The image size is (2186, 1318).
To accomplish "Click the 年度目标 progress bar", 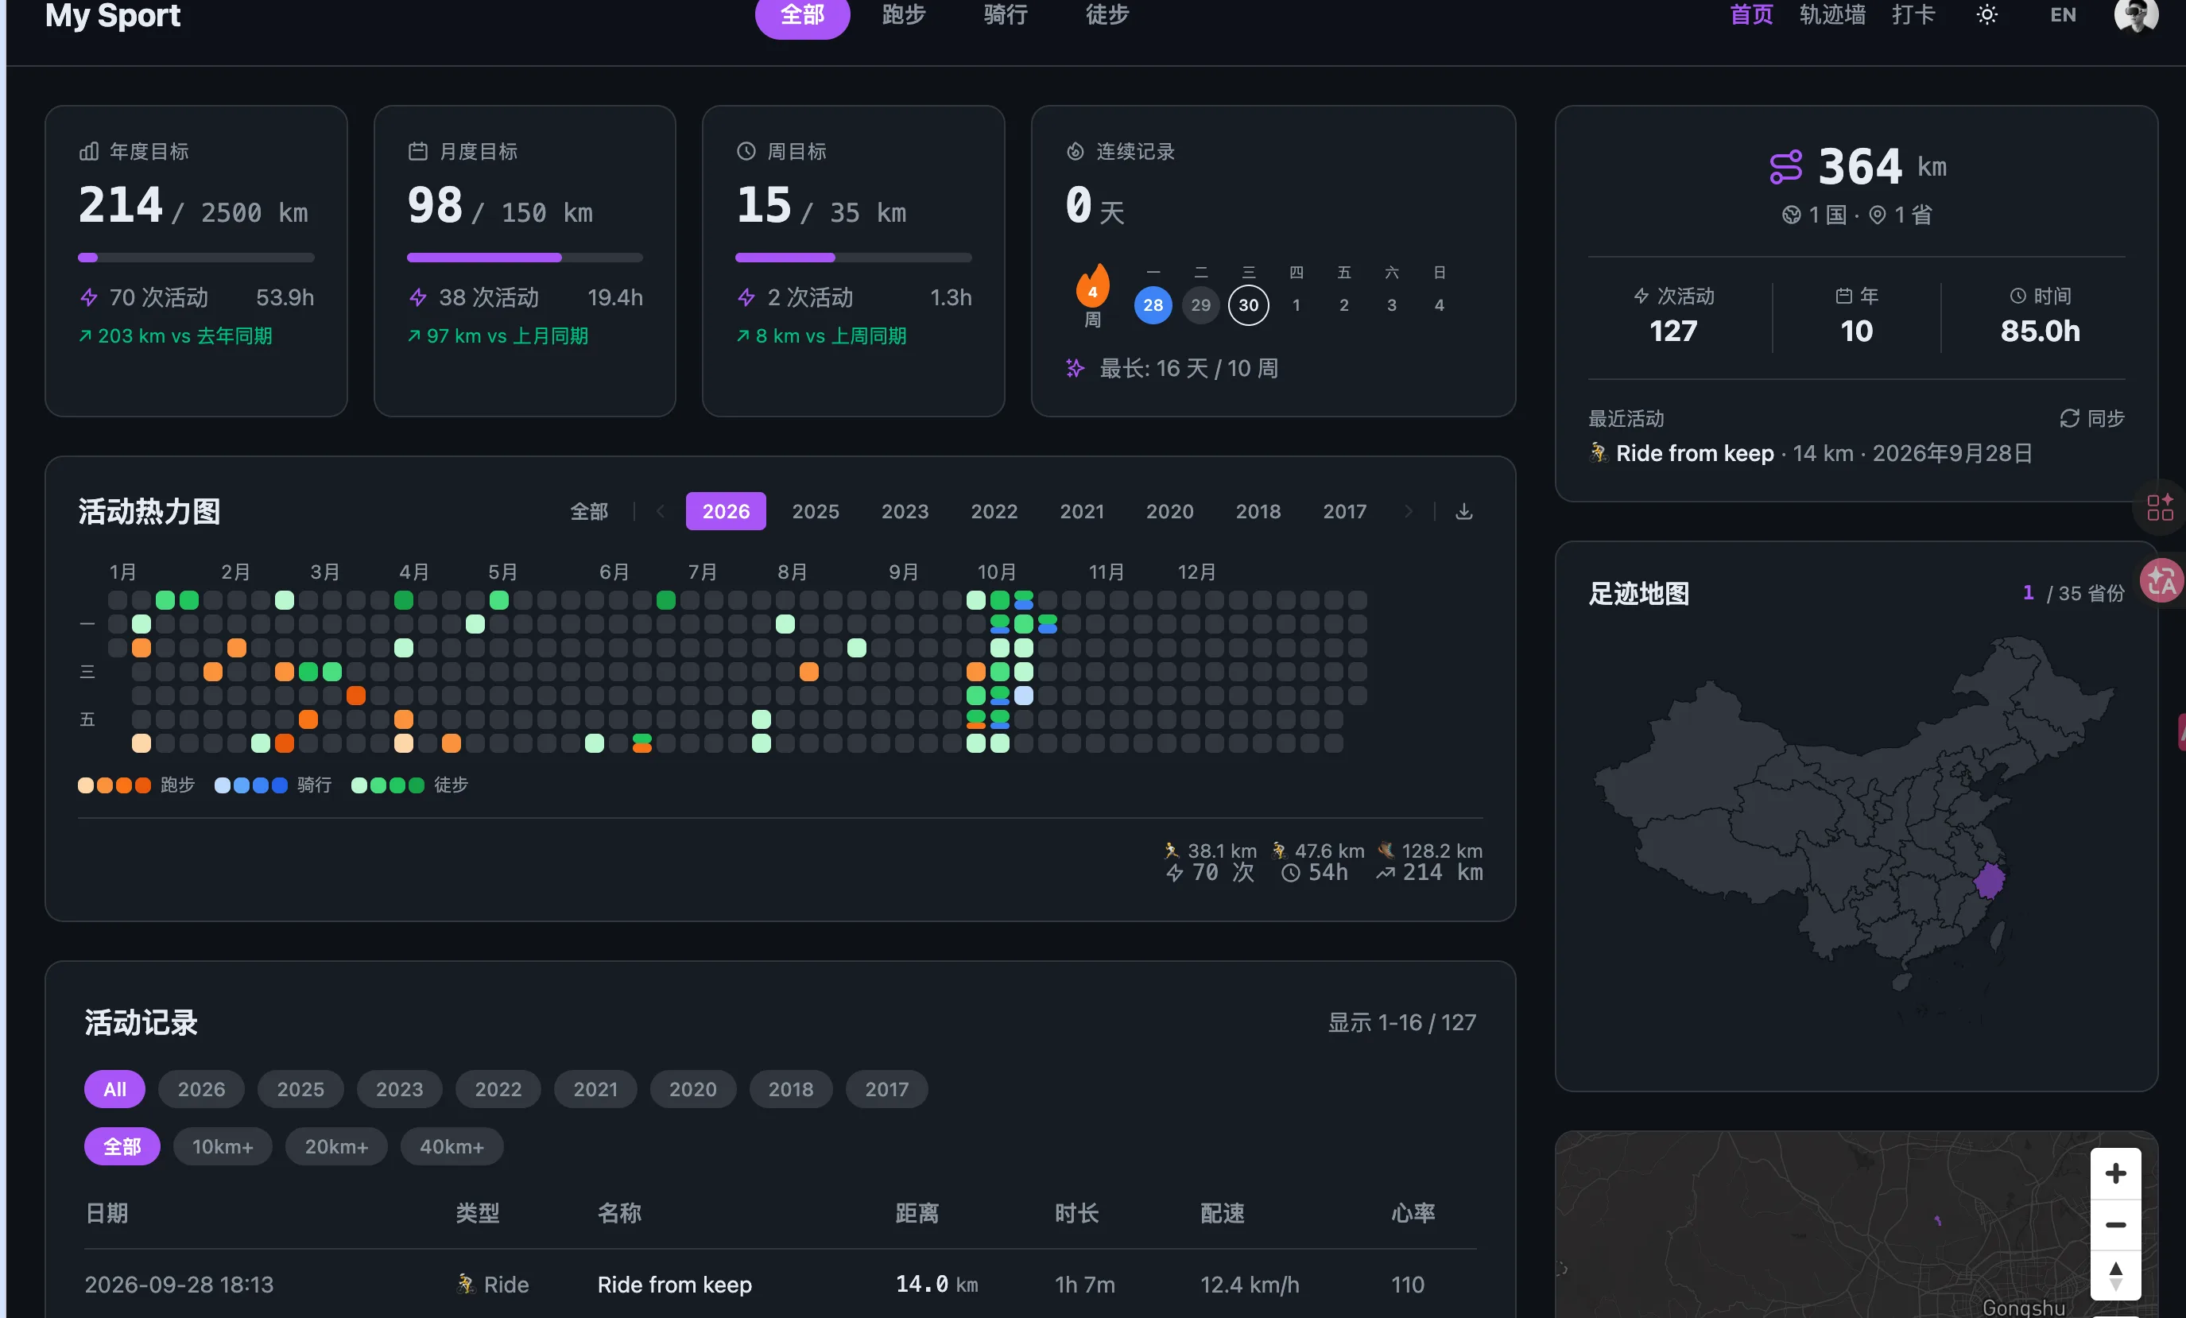I will pyautogui.click(x=196, y=258).
